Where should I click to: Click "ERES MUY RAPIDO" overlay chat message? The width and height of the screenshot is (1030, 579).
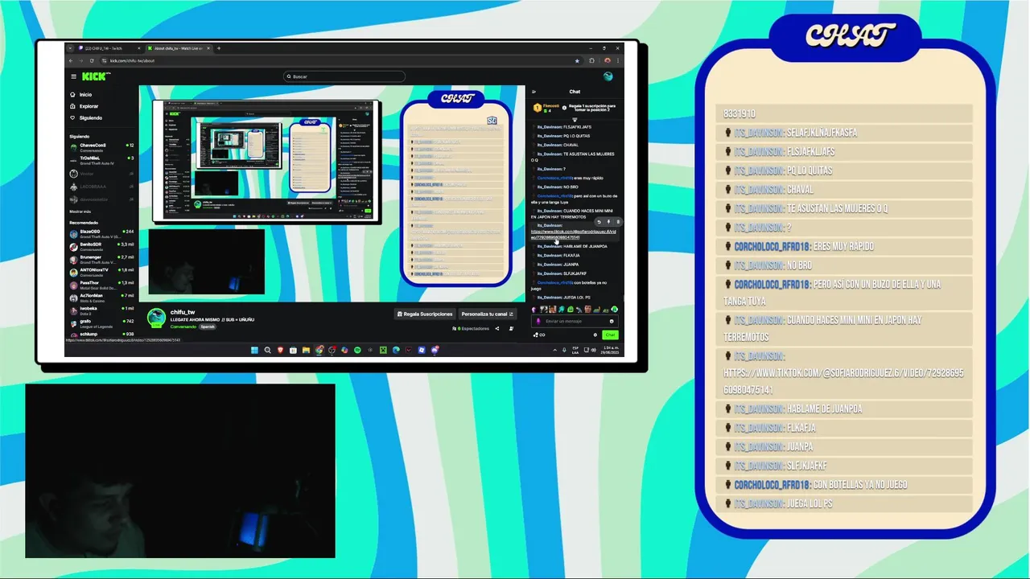pyautogui.click(x=843, y=246)
